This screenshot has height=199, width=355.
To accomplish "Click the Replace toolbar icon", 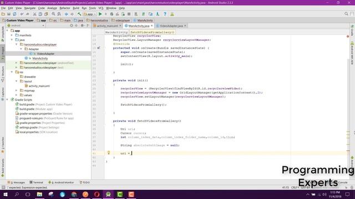I will 59,14.
